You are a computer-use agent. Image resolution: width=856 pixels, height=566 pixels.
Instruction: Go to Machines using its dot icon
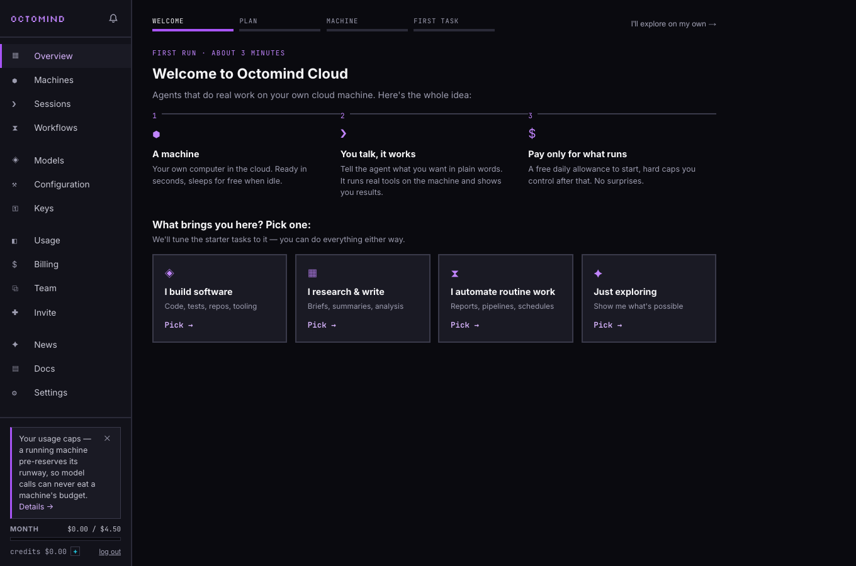(15, 80)
